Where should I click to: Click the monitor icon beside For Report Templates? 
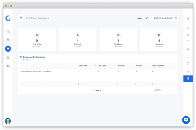pos(21,18)
